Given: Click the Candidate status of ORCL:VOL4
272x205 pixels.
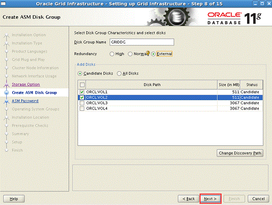Looking at the screenshot, I should pyautogui.click(x=250, y=109).
